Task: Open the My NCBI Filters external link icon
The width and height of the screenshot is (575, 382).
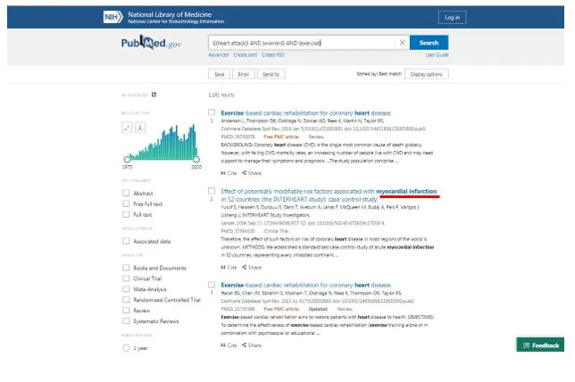Action: tap(154, 95)
